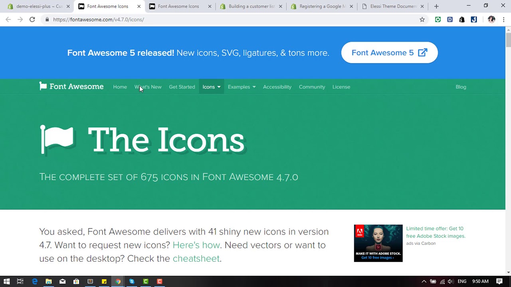
Task: Click the page vertical scrollbar thumb
Action: tap(508, 40)
